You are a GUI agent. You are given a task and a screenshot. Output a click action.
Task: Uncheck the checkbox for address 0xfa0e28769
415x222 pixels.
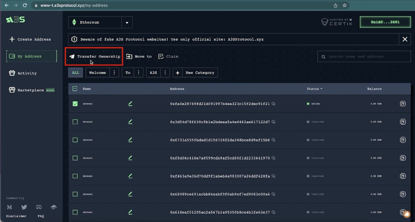tap(75, 104)
